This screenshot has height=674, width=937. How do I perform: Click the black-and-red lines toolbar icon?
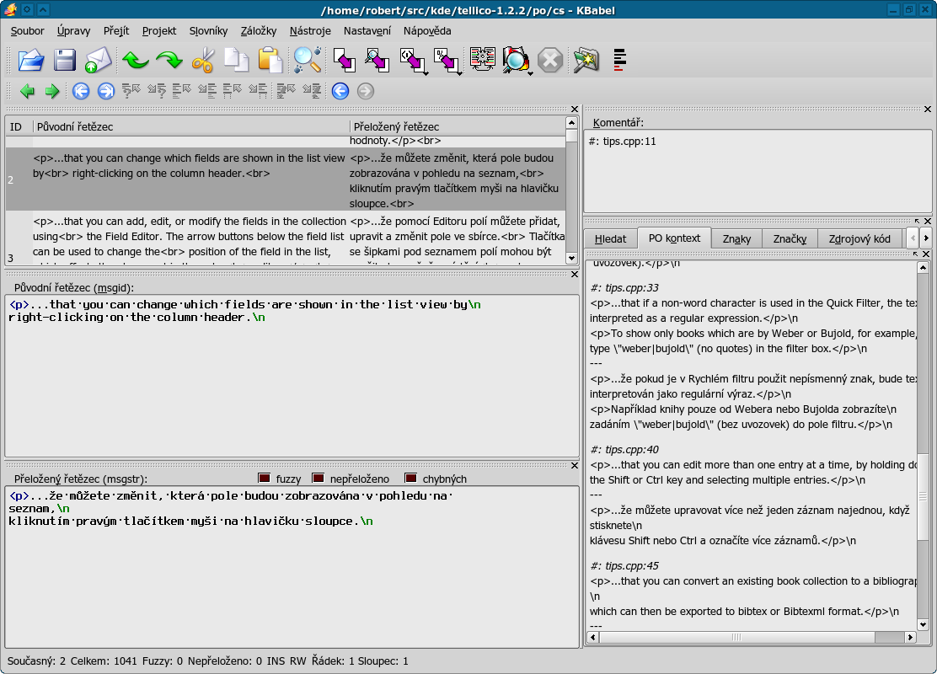click(619, 60)
